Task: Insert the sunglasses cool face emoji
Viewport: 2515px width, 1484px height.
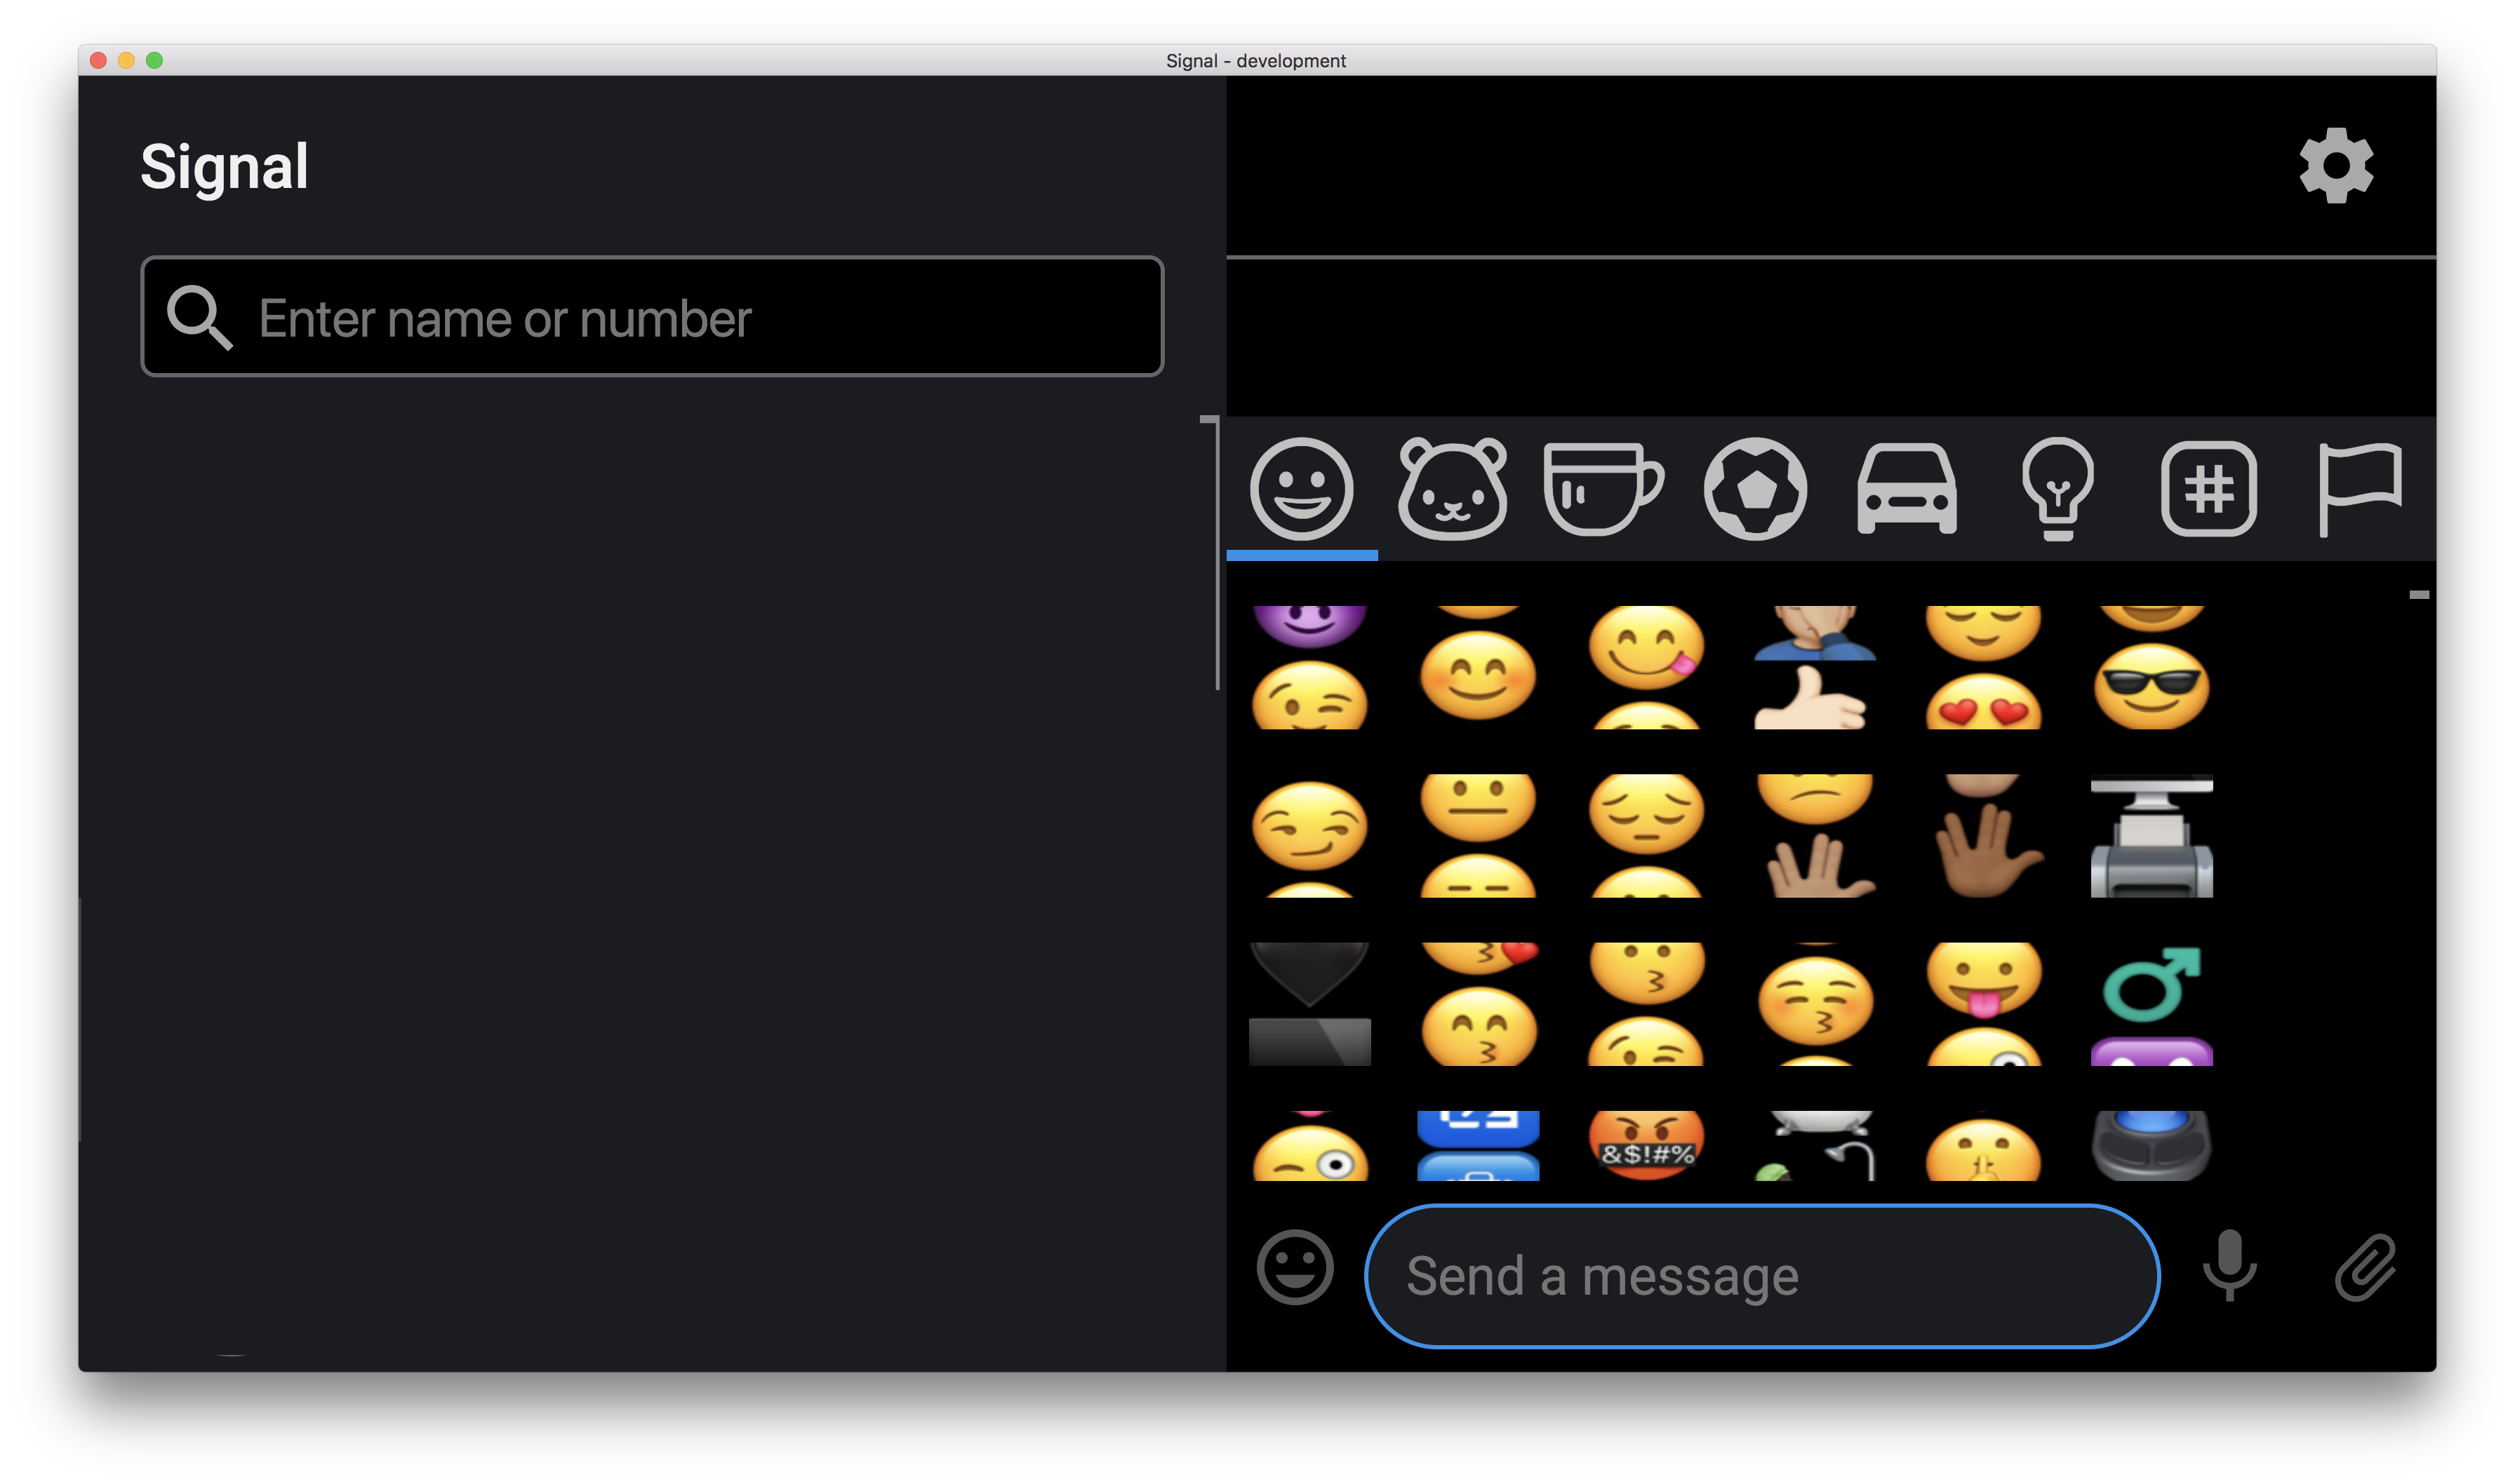Action: click(2151, 685)
